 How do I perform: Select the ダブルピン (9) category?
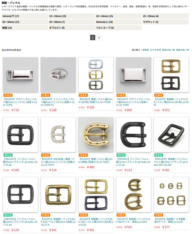click(72, 28)
